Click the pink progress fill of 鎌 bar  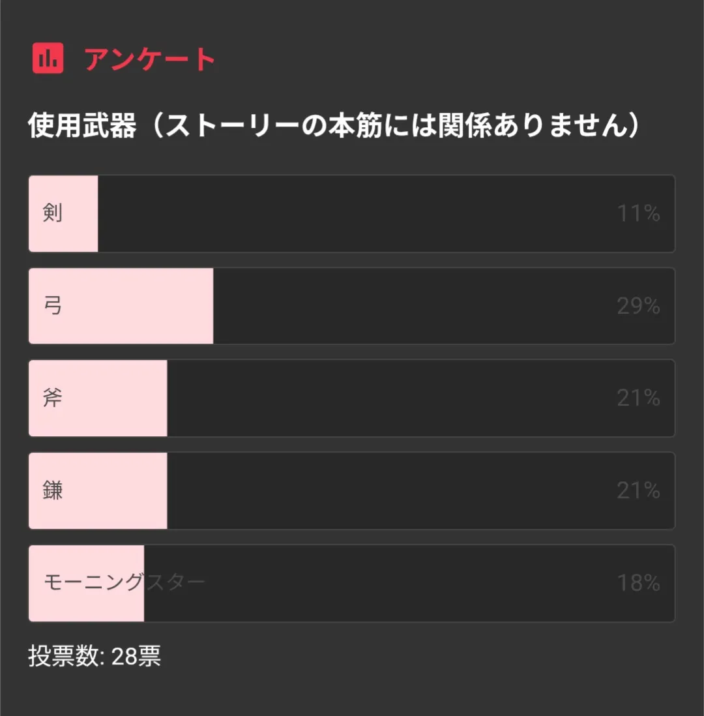coord(117,491)
